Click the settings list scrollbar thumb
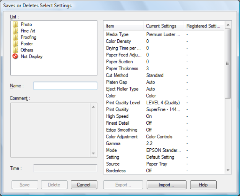The width and height of the screenshot is (240, 196). pos(228,63)
